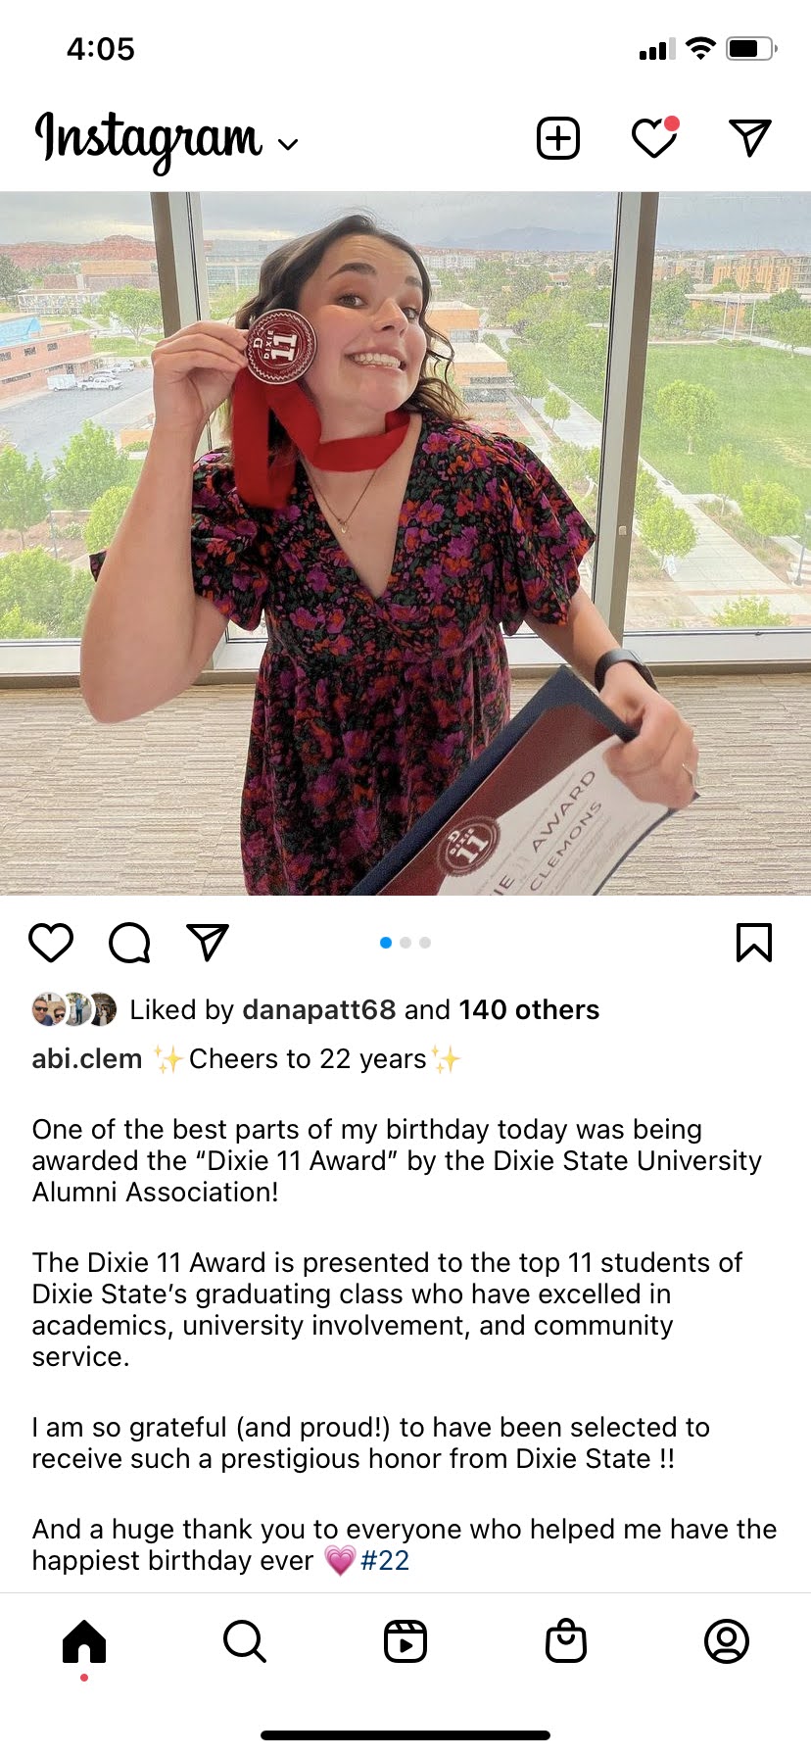Open danapatt68's profile link
811x1756 pixels.
click(x=319, y=1009)
